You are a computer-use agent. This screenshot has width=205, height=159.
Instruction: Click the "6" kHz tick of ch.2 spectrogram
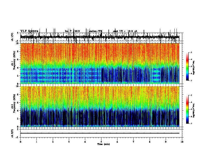(18, 103)
